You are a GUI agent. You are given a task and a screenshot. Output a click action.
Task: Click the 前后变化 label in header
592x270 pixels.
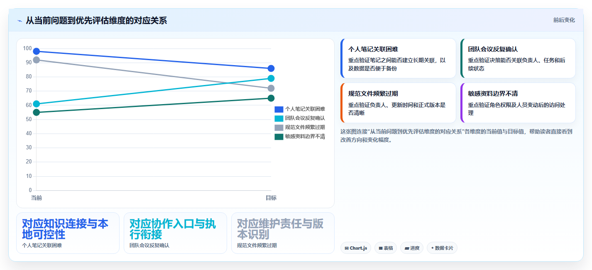tap(564, 20)
